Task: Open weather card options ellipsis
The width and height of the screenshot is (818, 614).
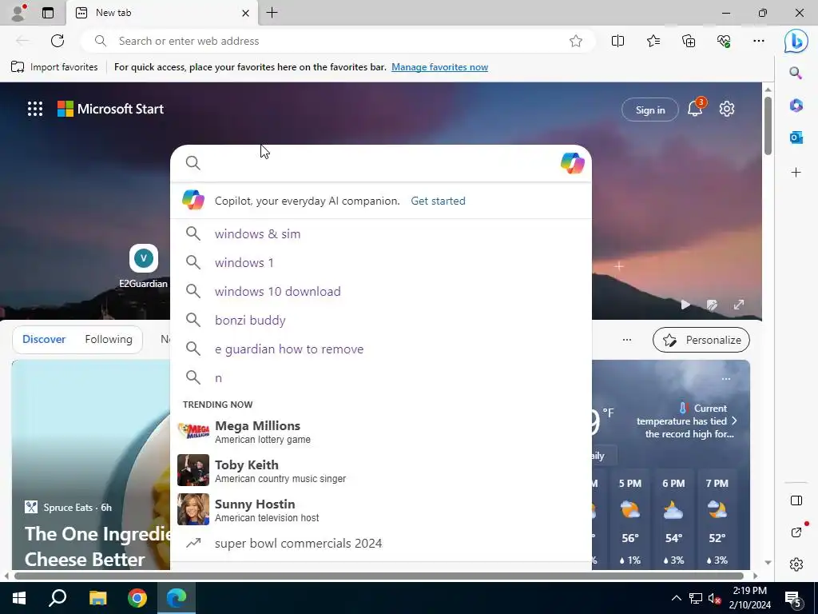Action: tap(725, 379)
